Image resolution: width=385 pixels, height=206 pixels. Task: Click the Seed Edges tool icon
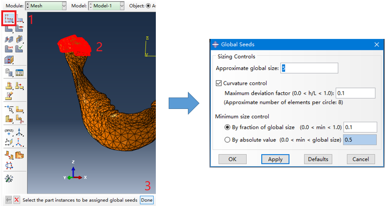19,19
